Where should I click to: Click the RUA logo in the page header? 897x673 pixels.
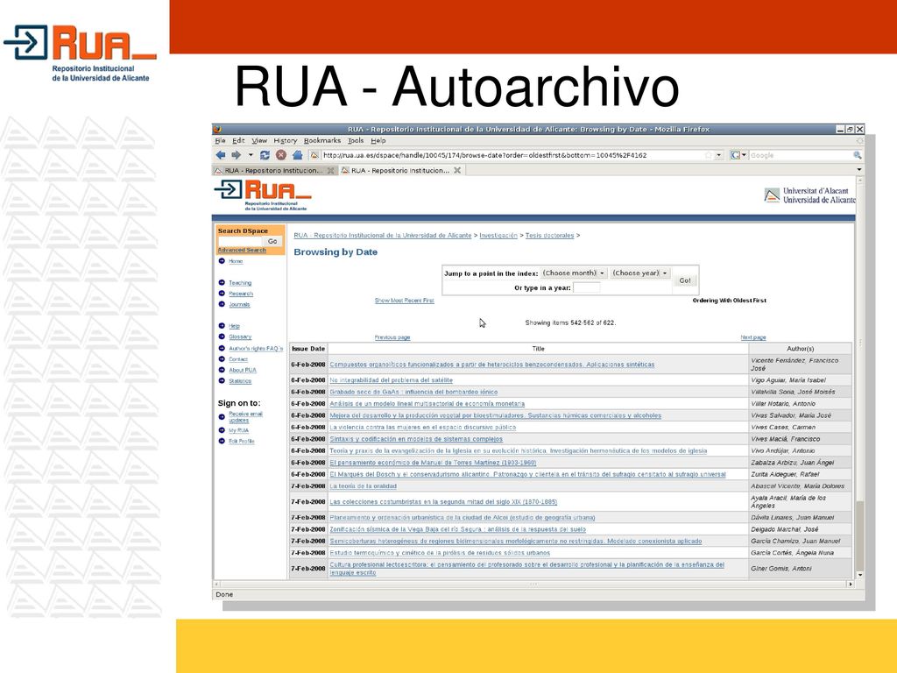click(263, 195)
